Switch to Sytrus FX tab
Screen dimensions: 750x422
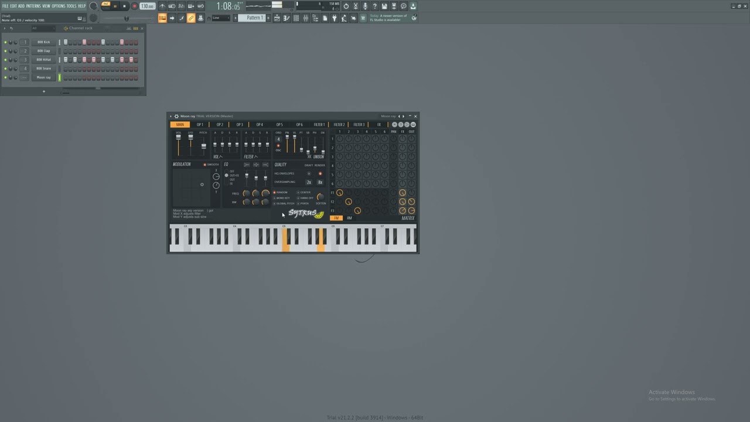click(x=379, y=124)
